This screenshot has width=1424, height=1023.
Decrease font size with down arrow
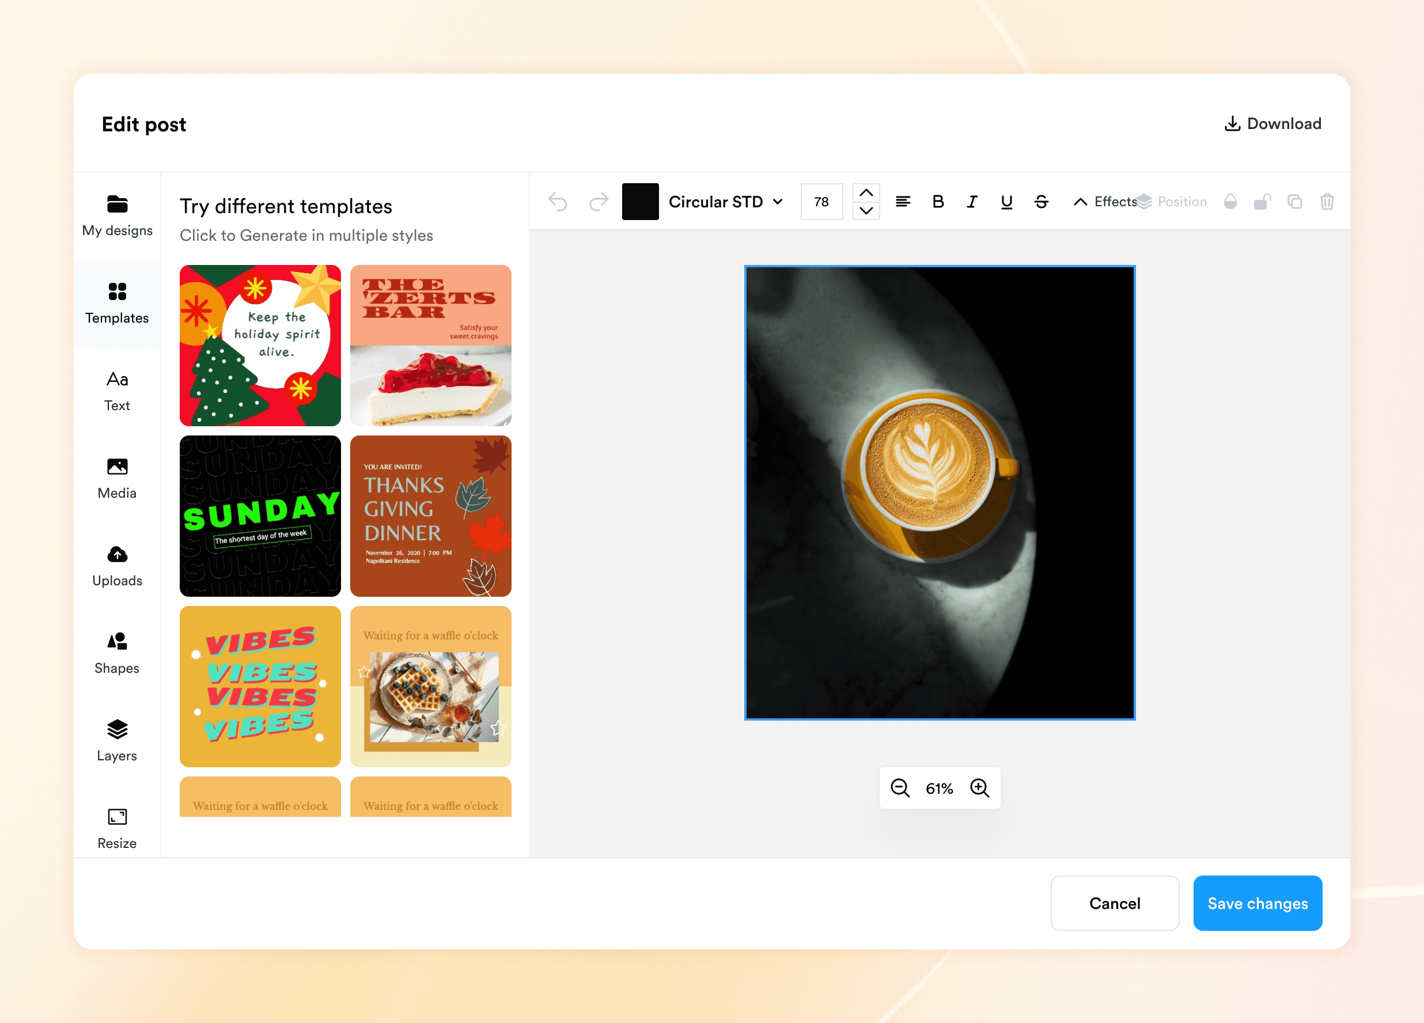coord(866,211)
